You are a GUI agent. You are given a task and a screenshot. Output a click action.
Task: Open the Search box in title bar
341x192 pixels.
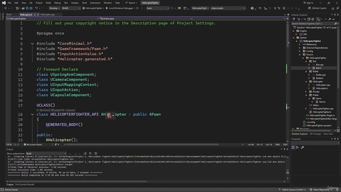click(132, 3)
